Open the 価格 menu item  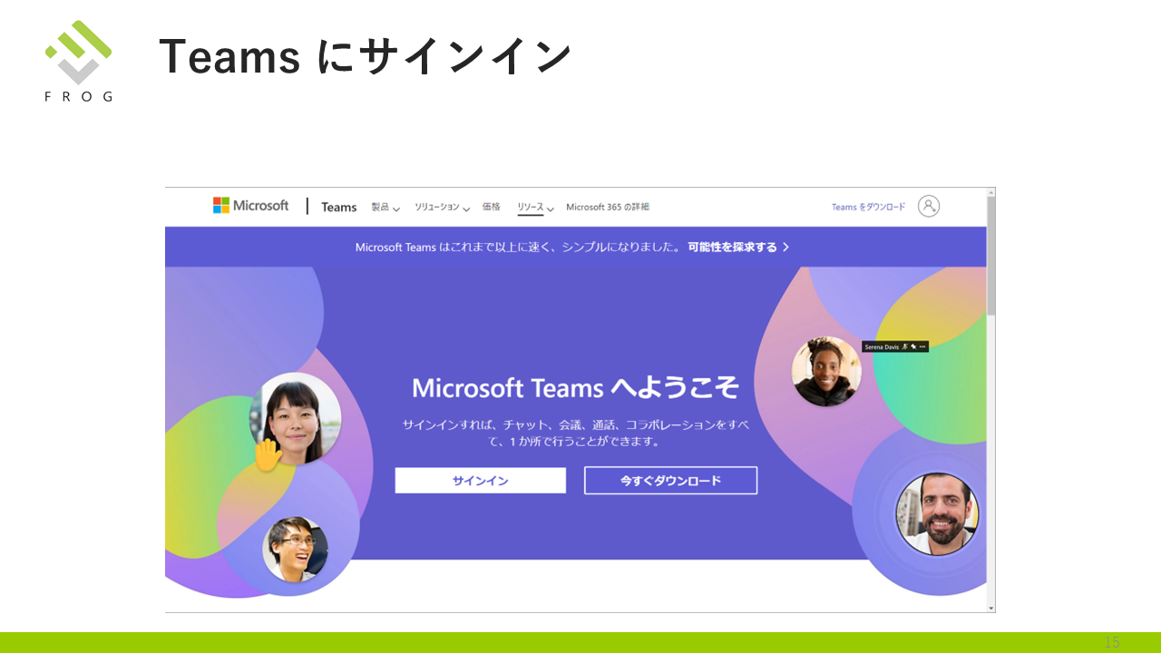tap(491, 207)
